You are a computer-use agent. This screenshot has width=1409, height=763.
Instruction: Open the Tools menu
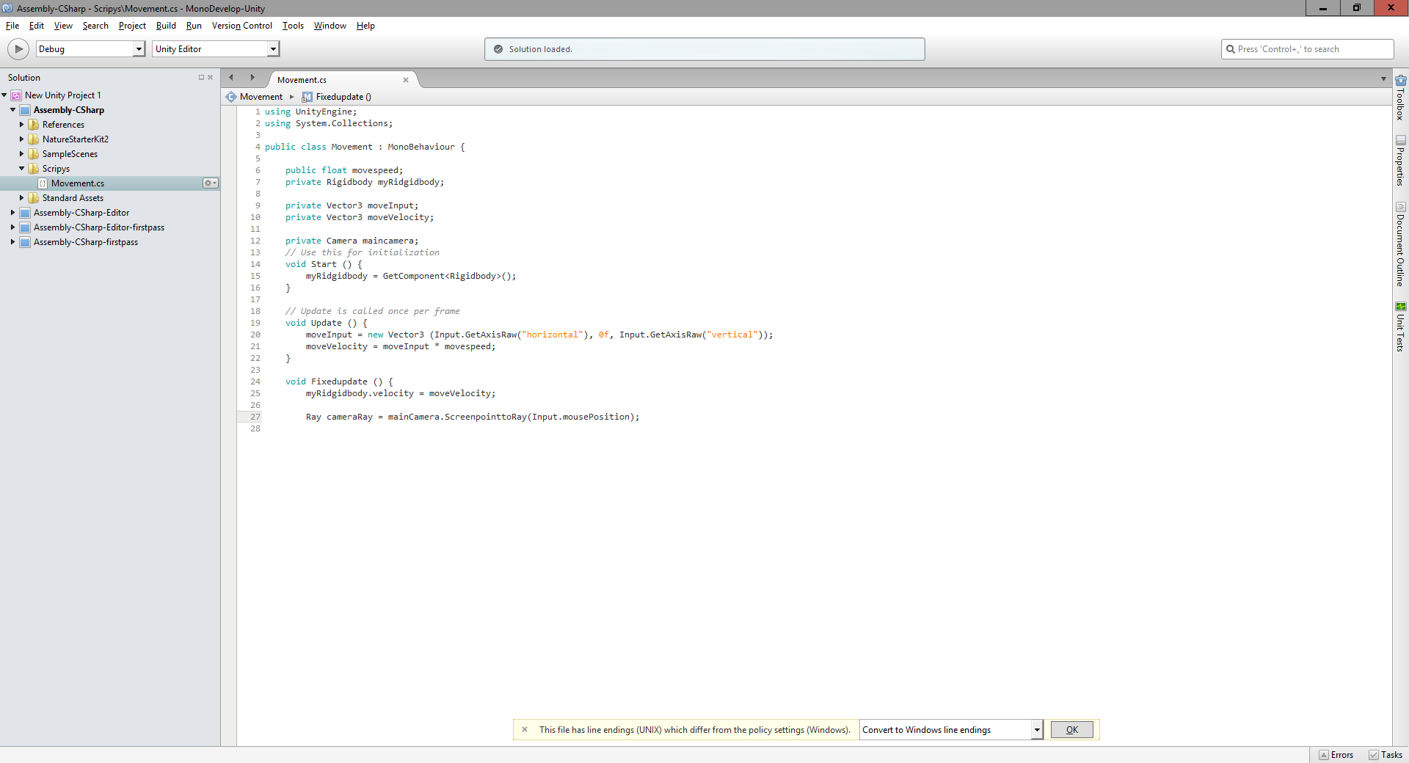tap(293, 26)
